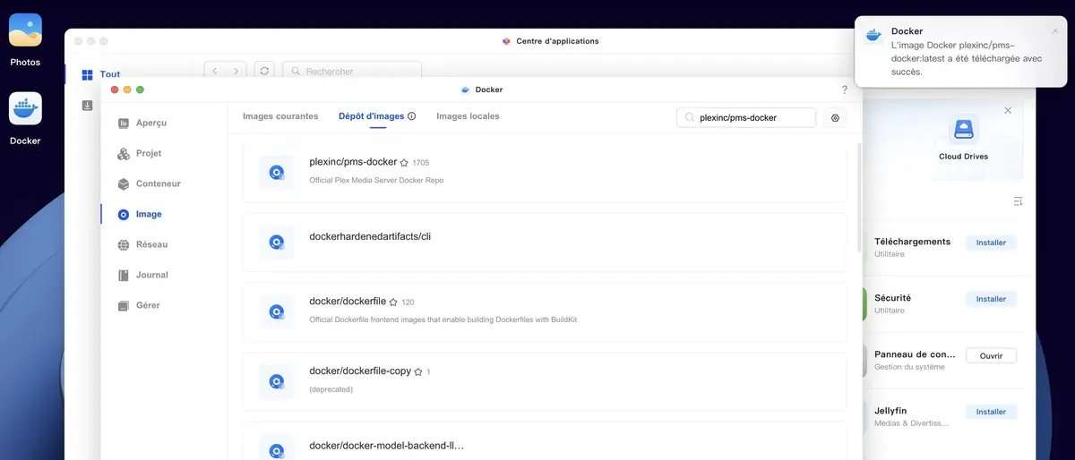1075x460 pixels.
Task: Click the star icon next to plexinc/pms-docker
Action: (404, 163)
